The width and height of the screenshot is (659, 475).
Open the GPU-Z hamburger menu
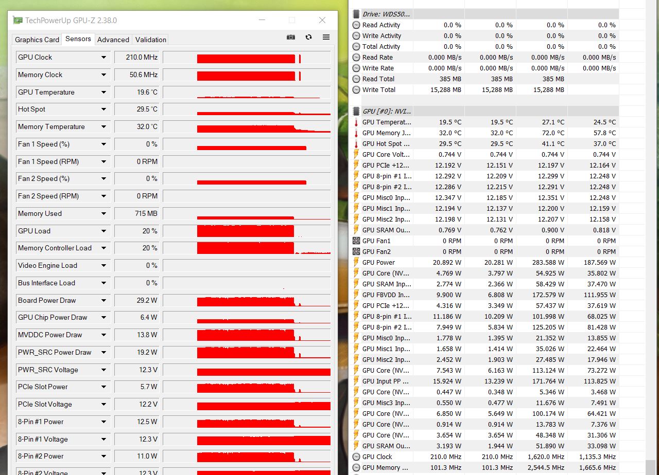tap(326, 37)
